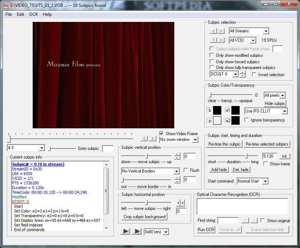Image resolution: width=300 pixels, height=248 pixels.
Task: Click the right arrow beside All VCID
Action: tap(221, 40)
